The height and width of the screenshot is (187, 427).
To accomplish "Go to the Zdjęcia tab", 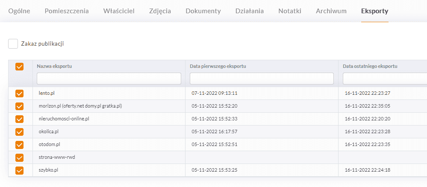I will pyautogui.click(x=160, y=11).
